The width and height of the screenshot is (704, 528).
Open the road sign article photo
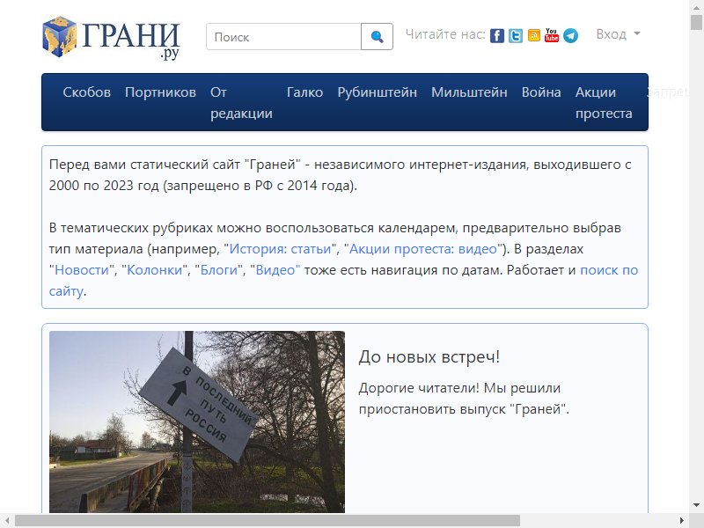click(x=197, y=422)
